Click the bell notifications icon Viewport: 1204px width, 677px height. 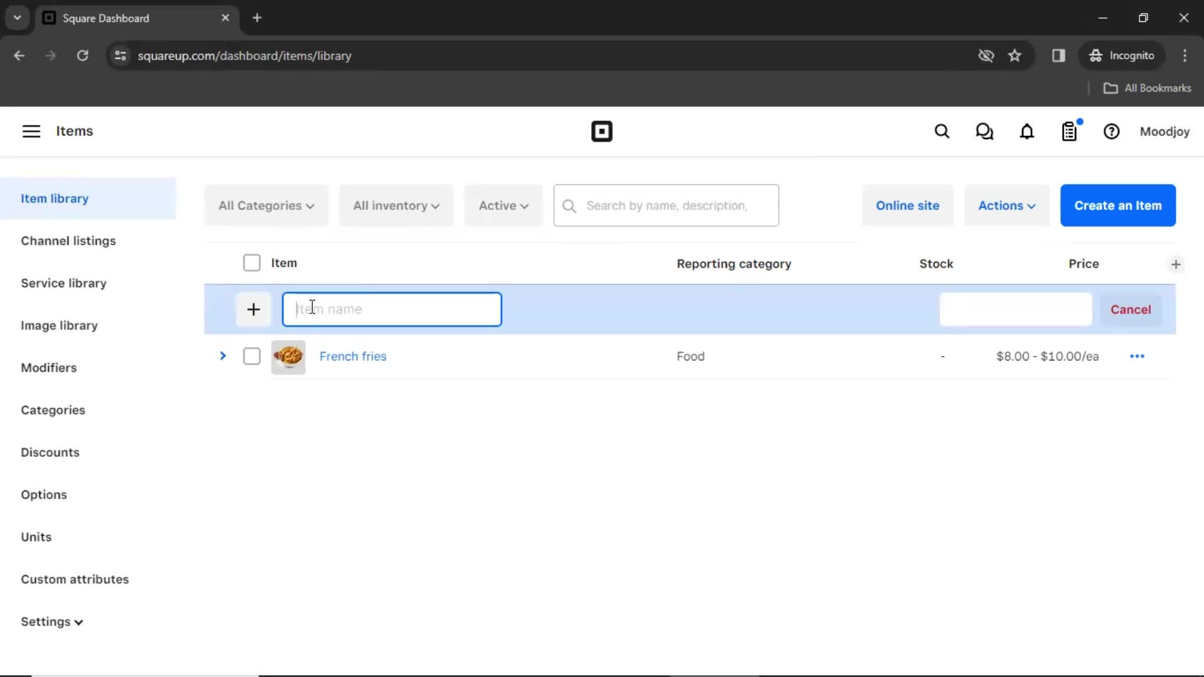(1028, 132)
